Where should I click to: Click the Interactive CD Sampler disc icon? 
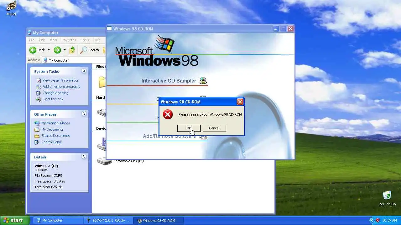click(x=203, y=81)
